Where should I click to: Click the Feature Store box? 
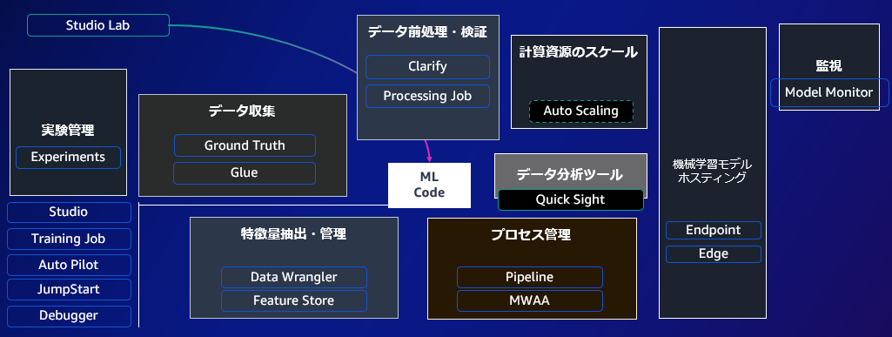(294, 300)
